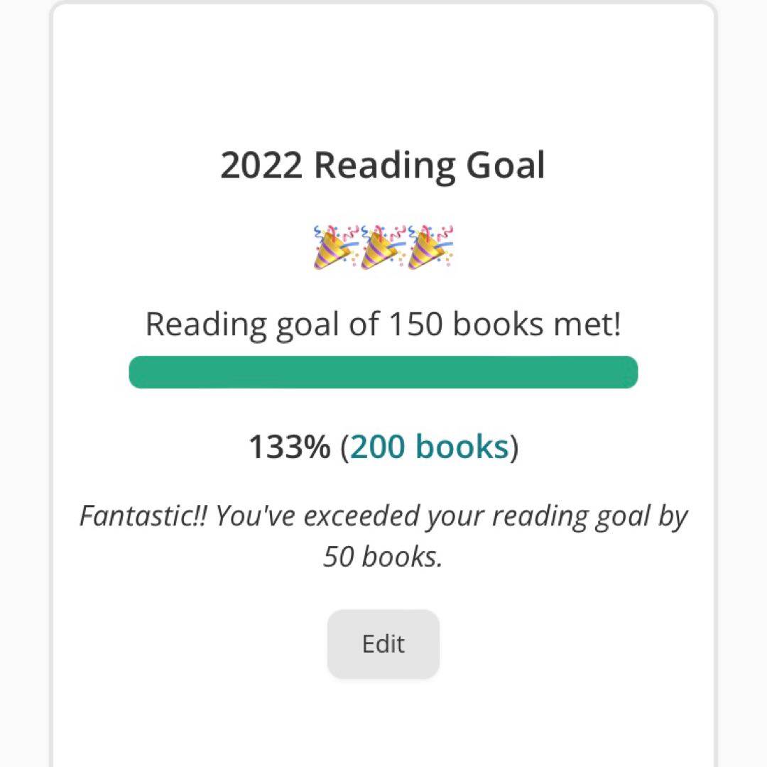Click the bold 133% percentage
This screenshot has width=767, height=767.
tap(289, 447)
